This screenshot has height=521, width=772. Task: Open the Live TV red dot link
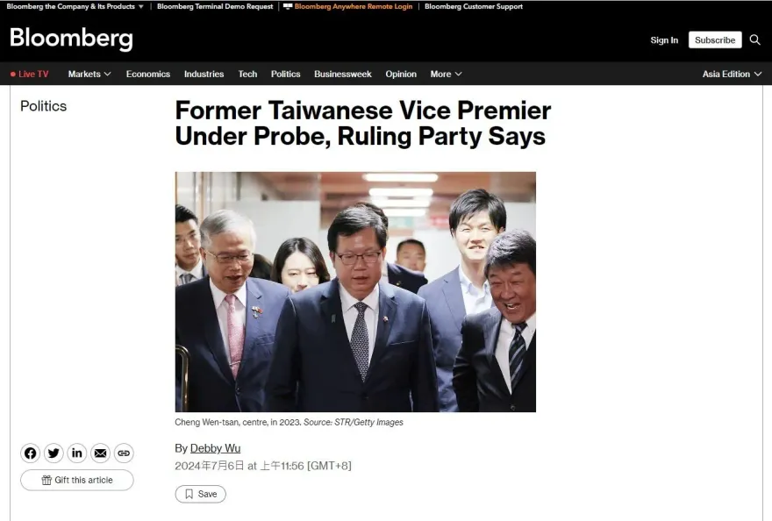[x=30, y=74]
